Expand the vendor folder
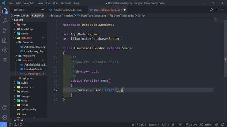227x127 pixels. click(25, 105)
